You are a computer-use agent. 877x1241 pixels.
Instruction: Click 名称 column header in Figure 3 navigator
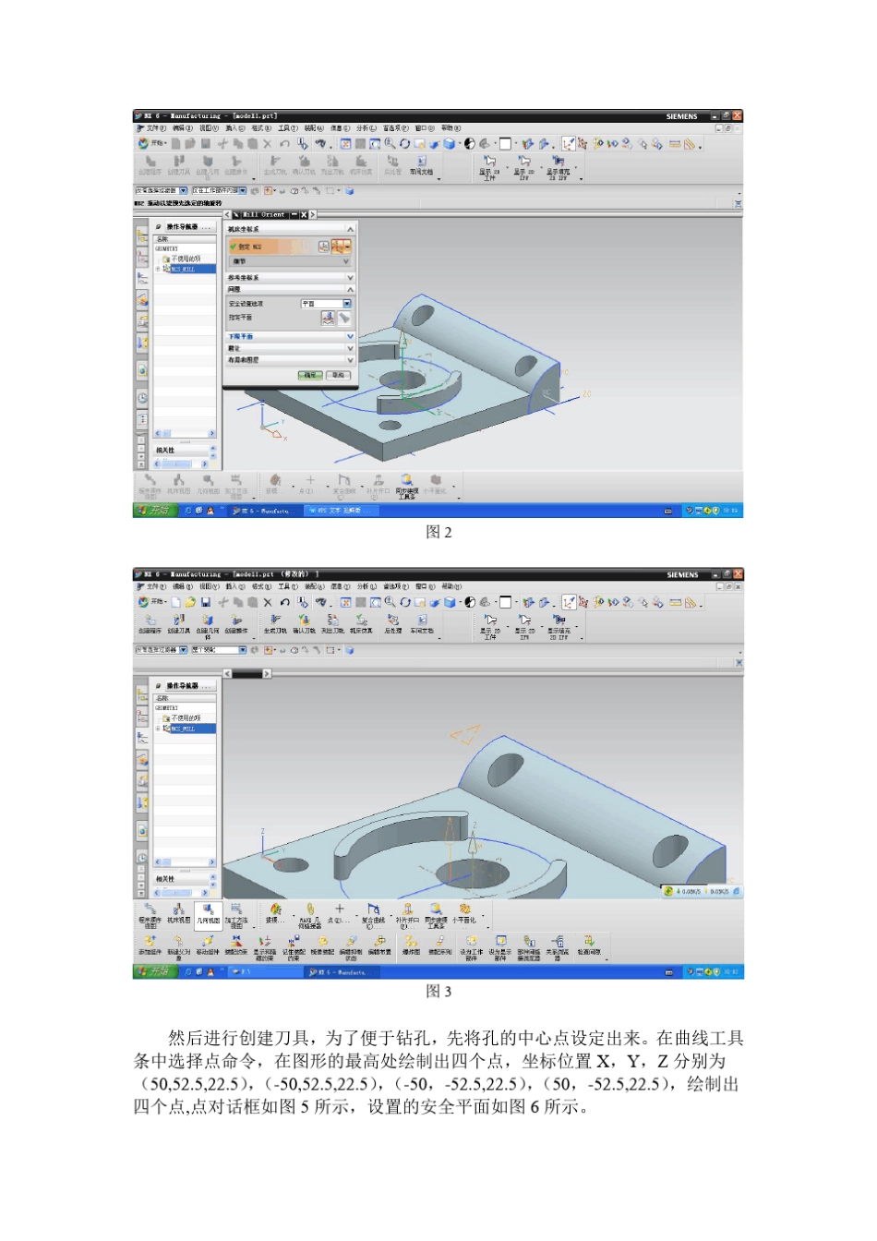(x=185, y=699)
